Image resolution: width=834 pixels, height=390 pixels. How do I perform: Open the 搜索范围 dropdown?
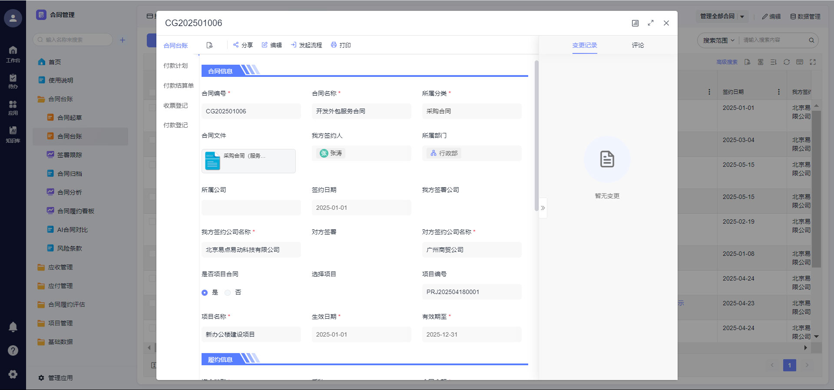718,40
